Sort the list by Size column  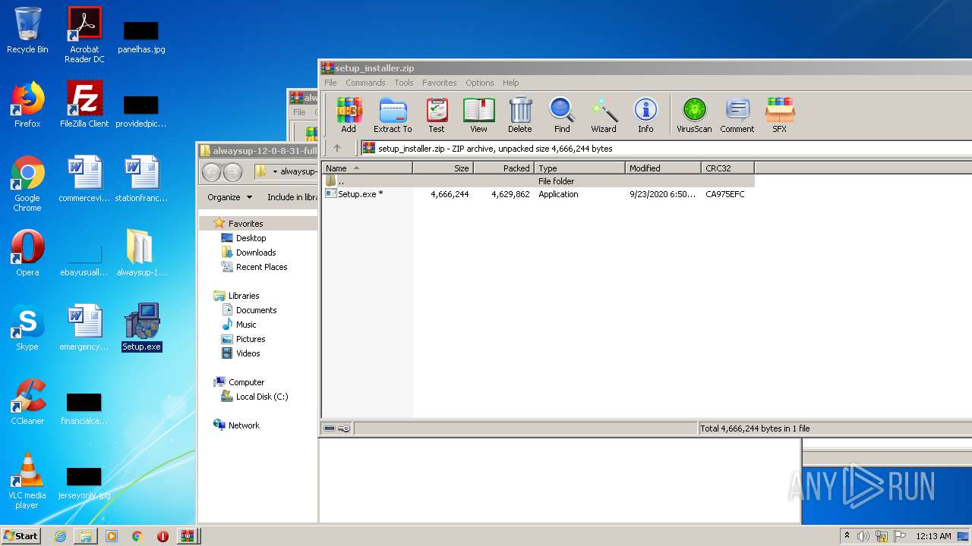(443, 168)
